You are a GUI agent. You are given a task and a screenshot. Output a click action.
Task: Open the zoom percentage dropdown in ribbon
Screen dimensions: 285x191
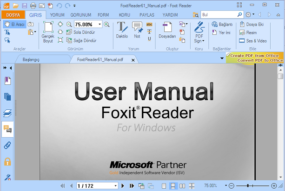pyautogui.click(x=99, y=24)
